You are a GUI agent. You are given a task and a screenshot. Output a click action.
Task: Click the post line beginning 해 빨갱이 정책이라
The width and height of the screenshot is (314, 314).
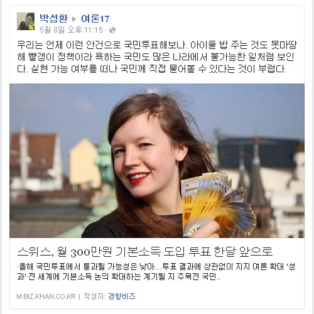(156, 57)
